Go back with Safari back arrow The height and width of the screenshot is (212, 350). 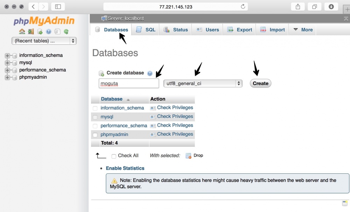coord(33,7)
